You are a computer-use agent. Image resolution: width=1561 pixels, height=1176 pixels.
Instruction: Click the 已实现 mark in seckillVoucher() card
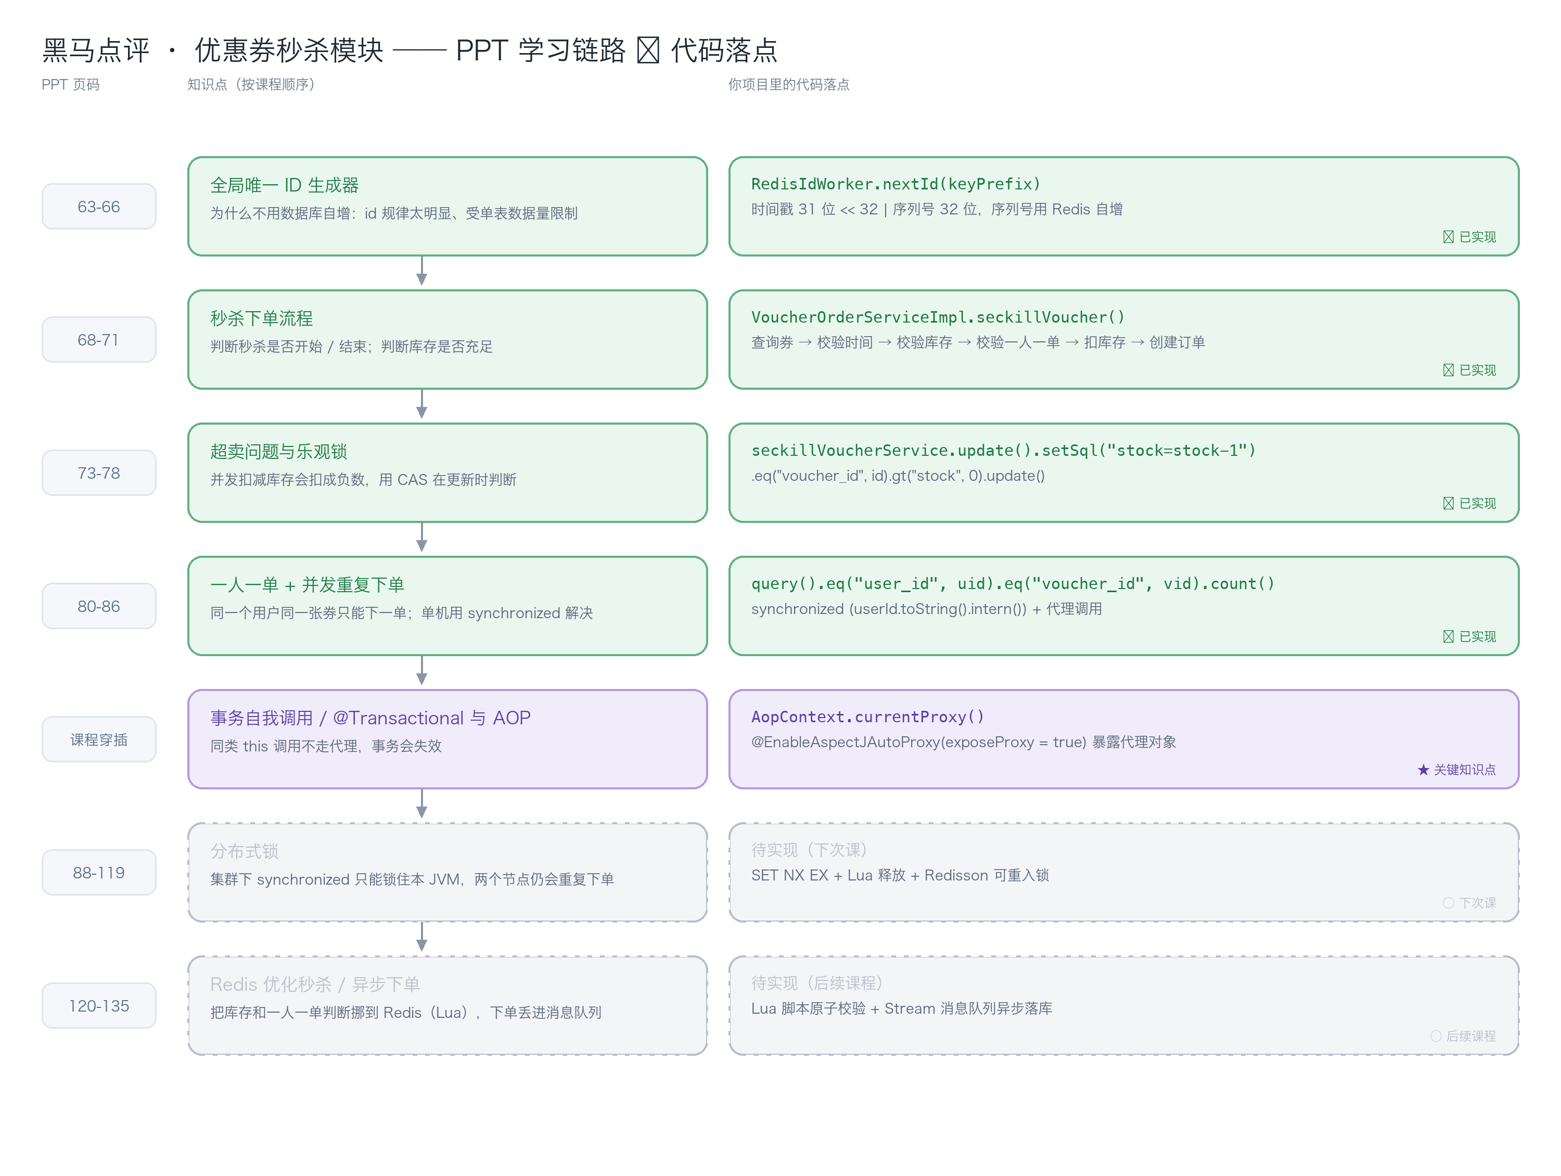(x=1469, y=370)
